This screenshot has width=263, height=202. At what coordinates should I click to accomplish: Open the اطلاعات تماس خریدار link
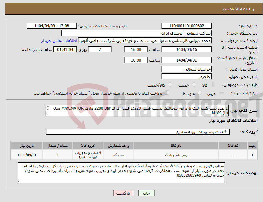(x=59, y=41)
